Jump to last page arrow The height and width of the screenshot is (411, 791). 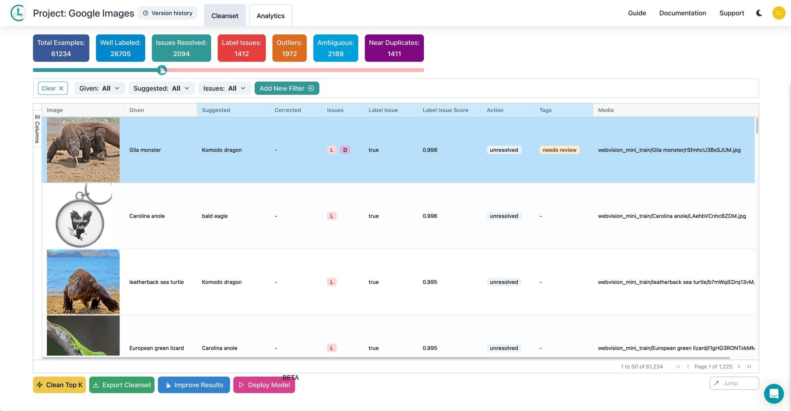pos(749,366)
